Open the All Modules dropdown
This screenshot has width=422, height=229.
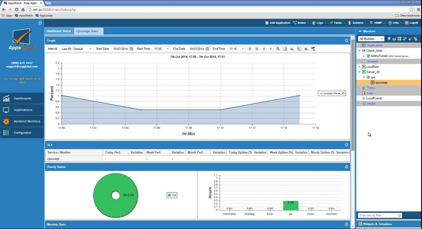(371, 39)
